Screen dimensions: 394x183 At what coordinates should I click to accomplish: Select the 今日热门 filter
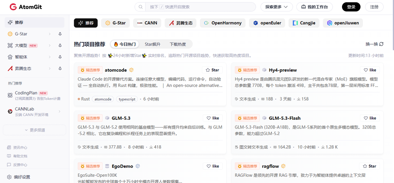pos(125,44)
